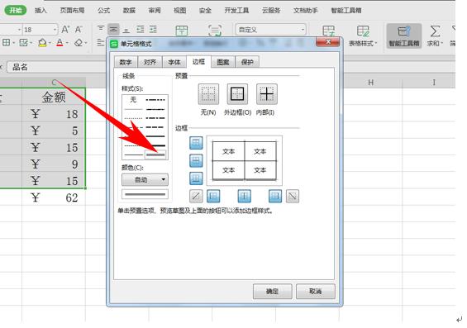467x328 pixels.
Task: Click the 确定 button
Action: click(x=272, y=291)
